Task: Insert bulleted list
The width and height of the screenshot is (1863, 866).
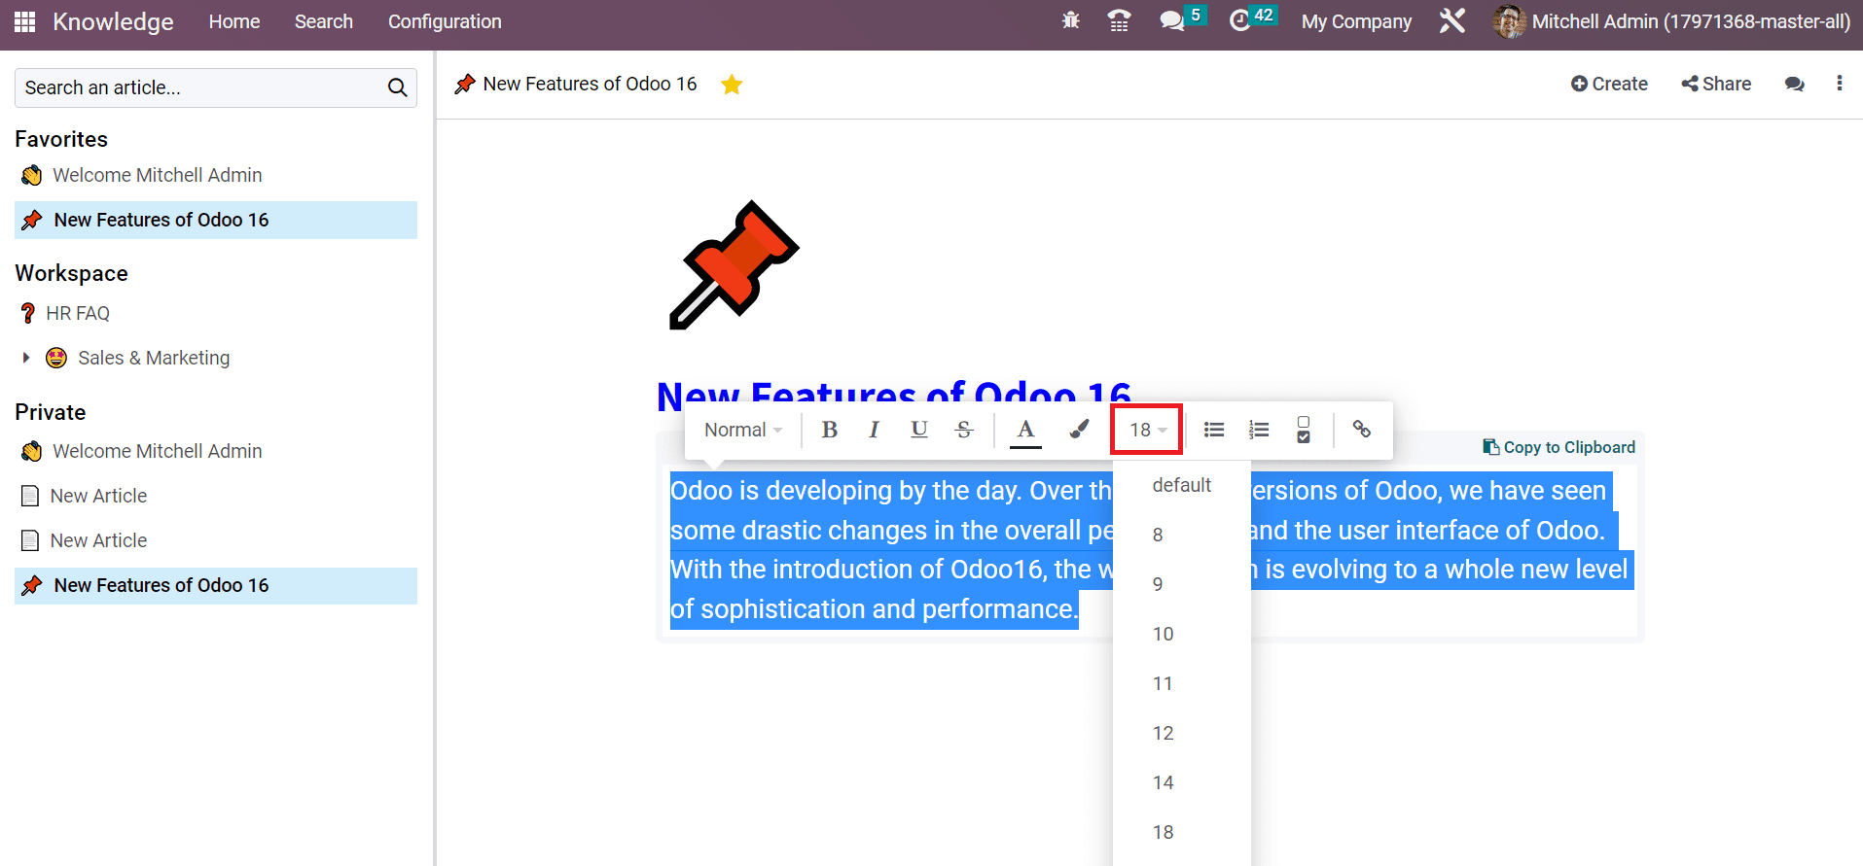Action: (x=1213, y=430)
